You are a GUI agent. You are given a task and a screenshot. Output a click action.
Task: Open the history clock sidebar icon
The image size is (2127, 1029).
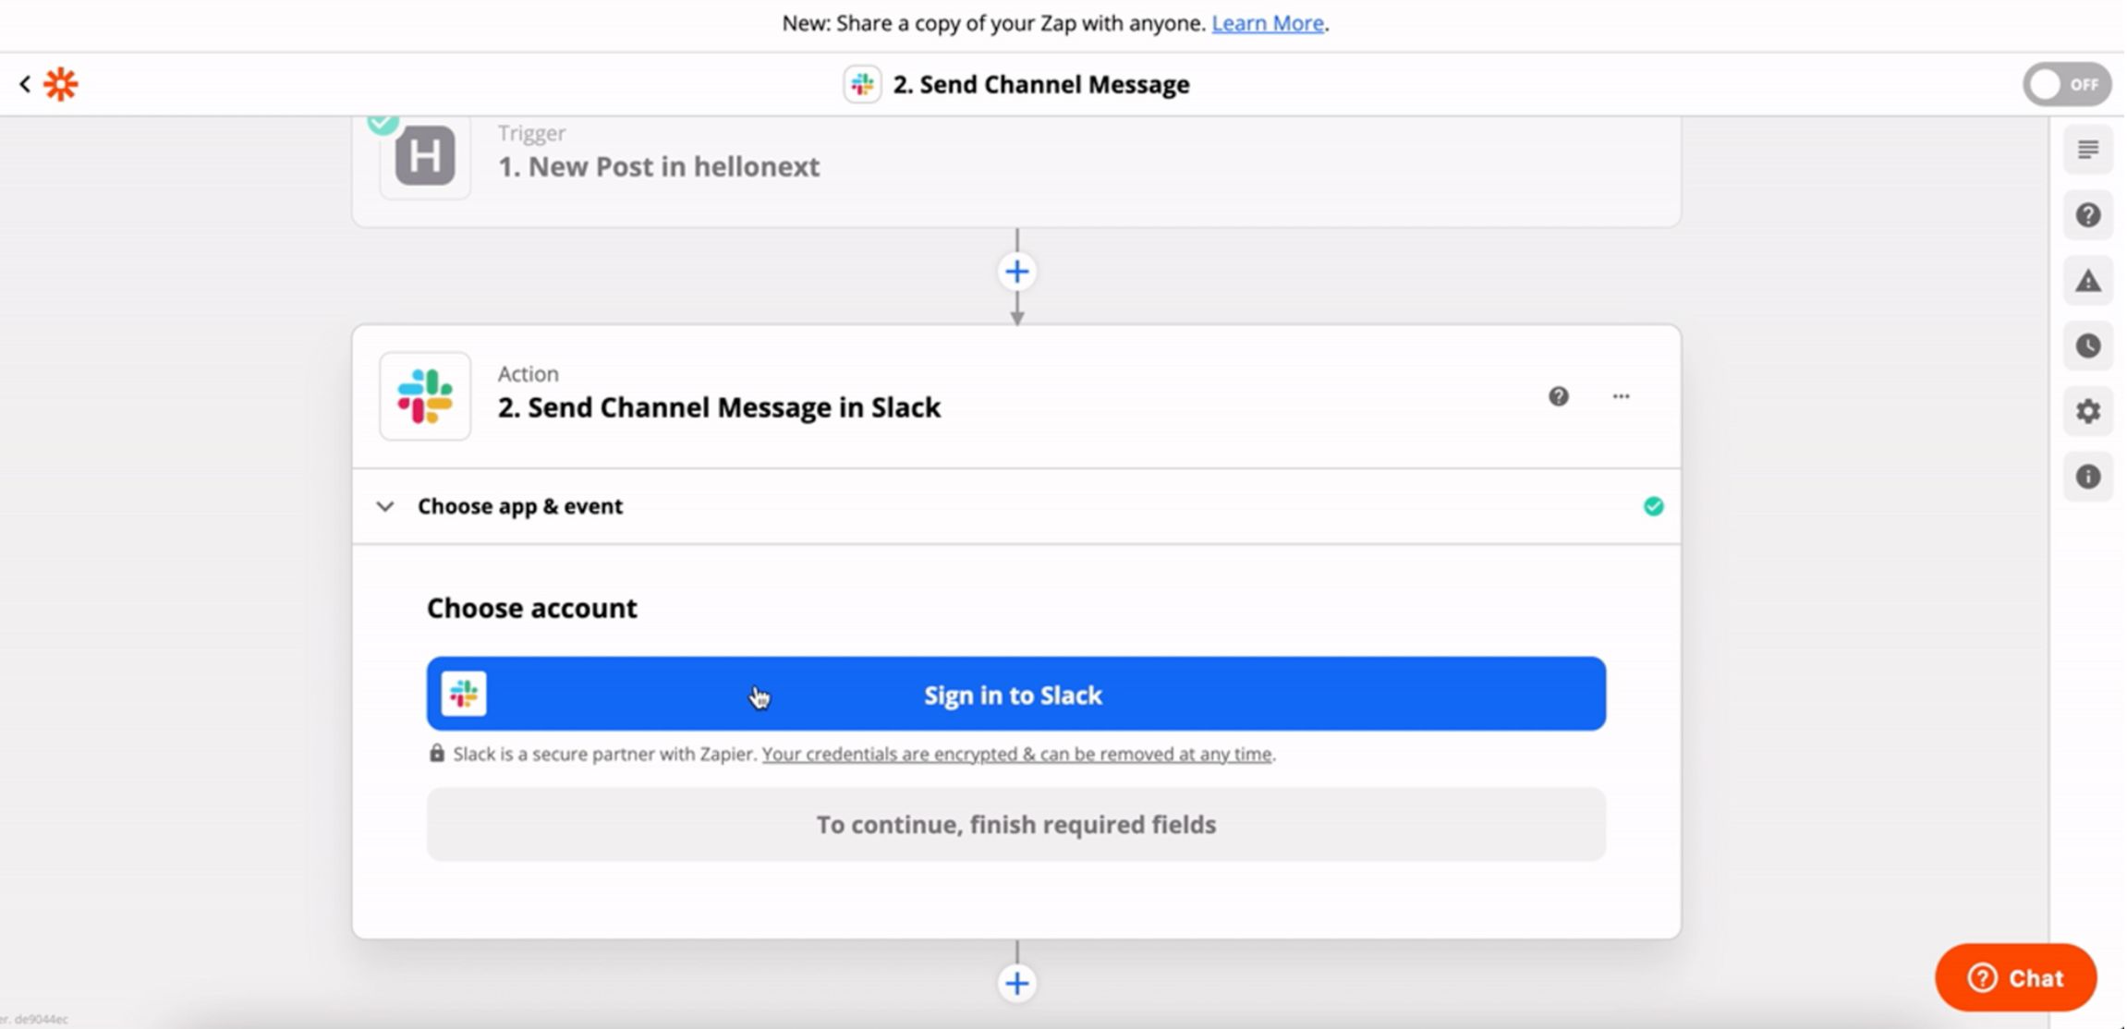click(x=2088, y=346)
